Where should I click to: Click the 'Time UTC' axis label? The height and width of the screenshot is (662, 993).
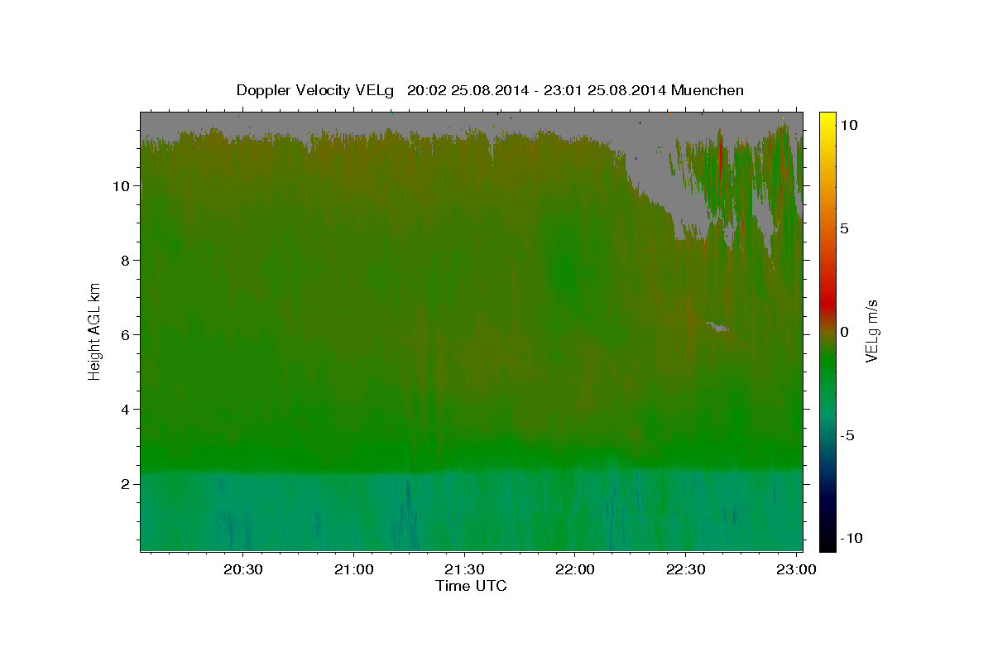point(471,586)
